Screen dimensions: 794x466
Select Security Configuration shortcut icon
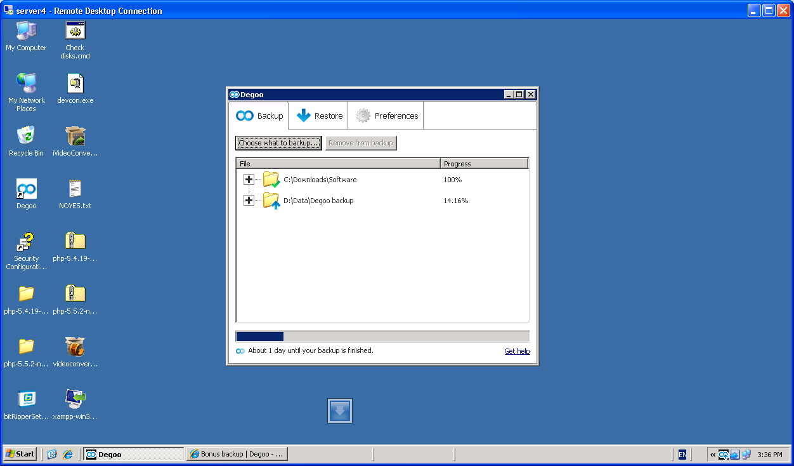[x=26, y=241]
